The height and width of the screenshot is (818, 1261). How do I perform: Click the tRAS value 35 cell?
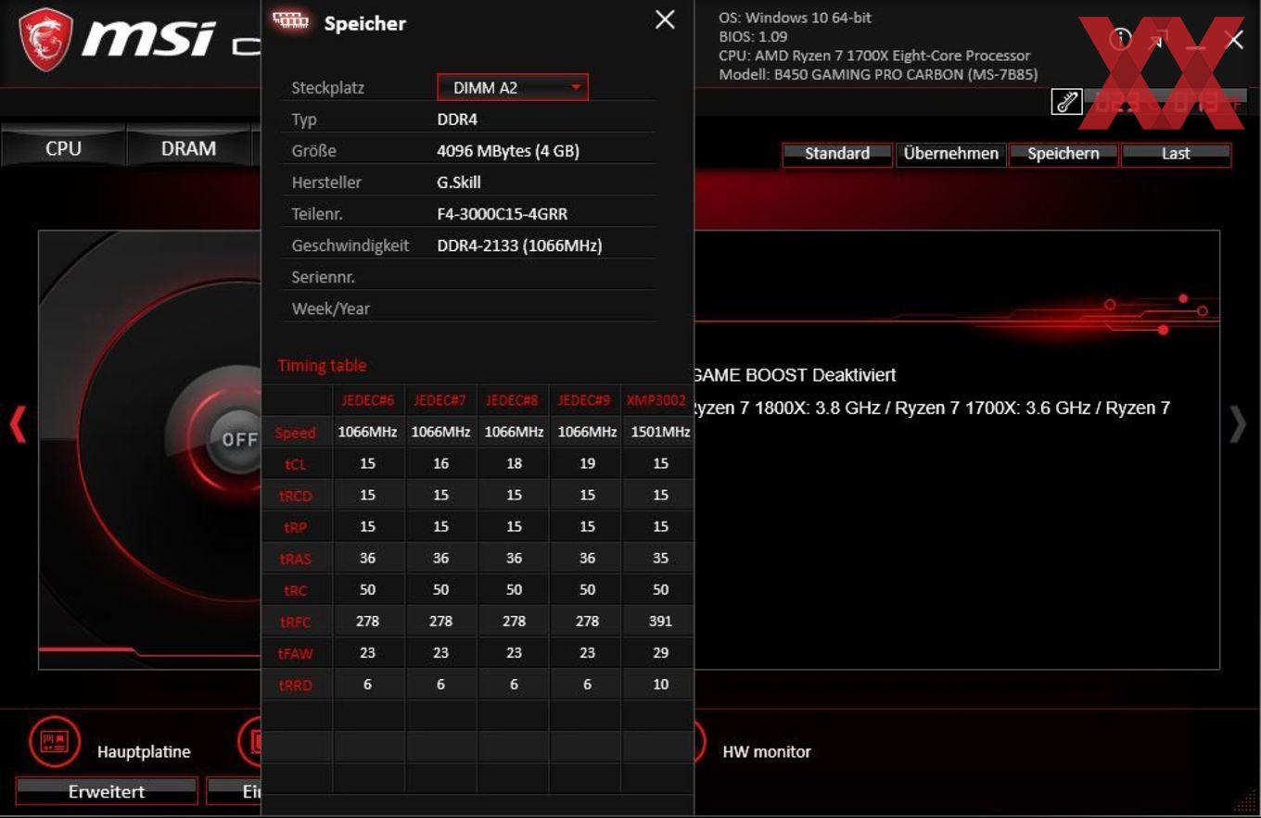click(x=659, y=558)
